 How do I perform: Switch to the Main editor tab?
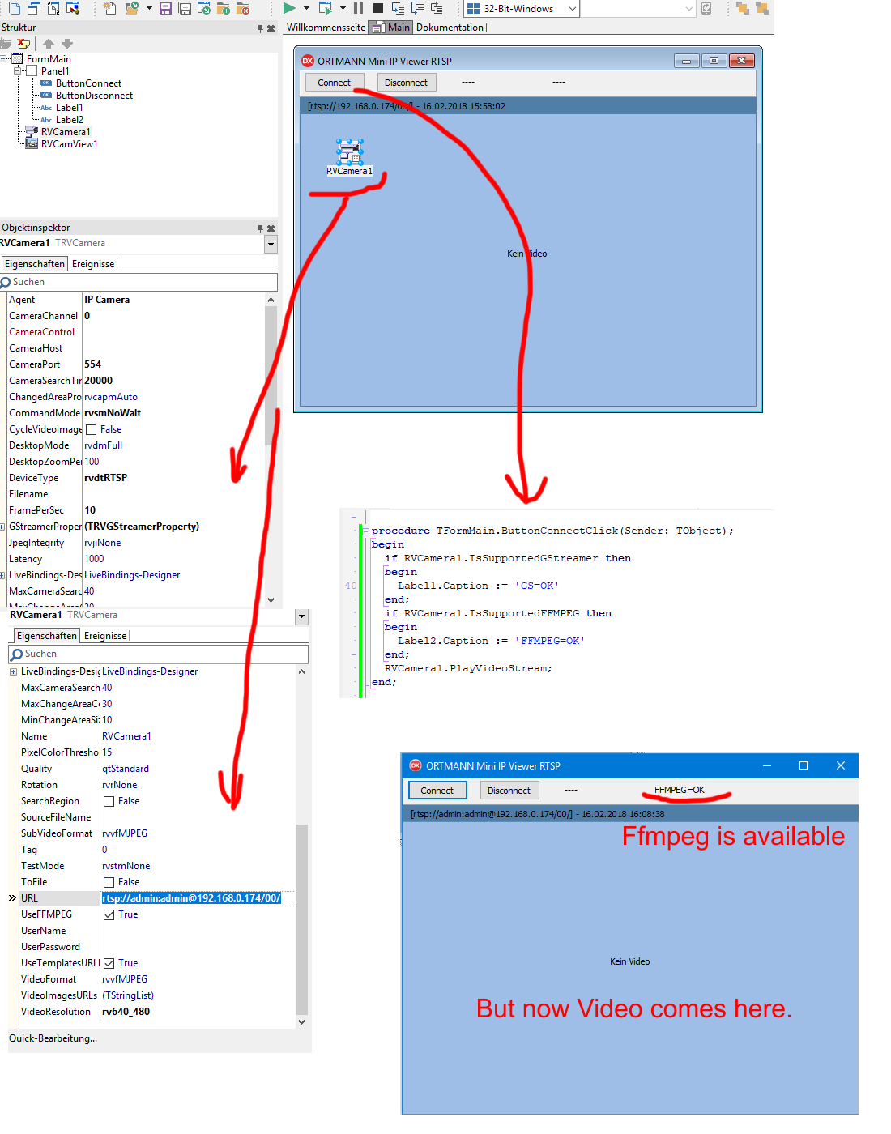point(392,28)
